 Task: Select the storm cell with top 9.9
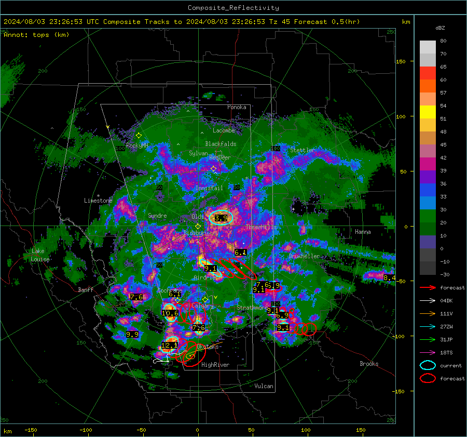click(x=132, y=335)
